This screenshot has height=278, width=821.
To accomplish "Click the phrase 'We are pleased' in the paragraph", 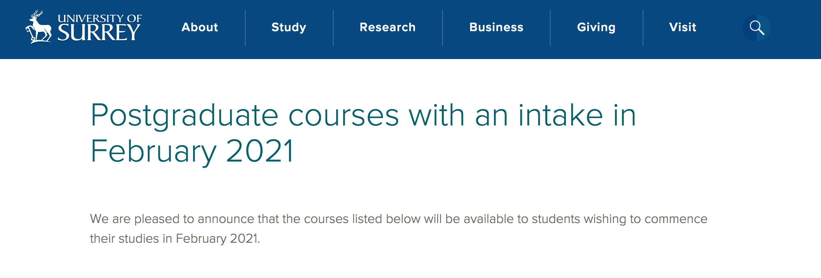I will [x=135, y=219].
